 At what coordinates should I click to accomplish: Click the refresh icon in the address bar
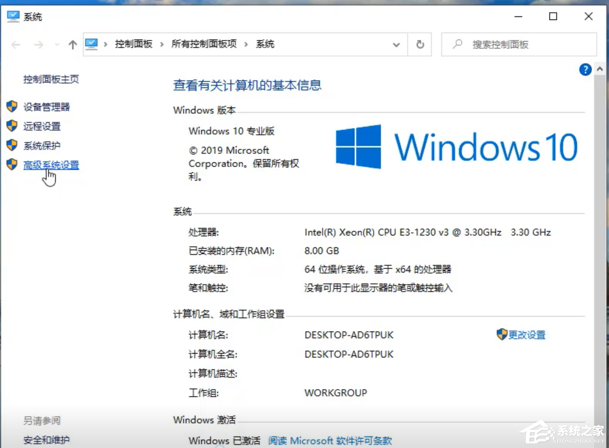click(420, 44)
